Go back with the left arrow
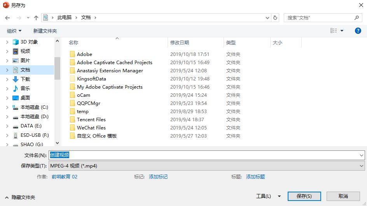The height and width of the screenshot is (206, 367). [7, 18]
